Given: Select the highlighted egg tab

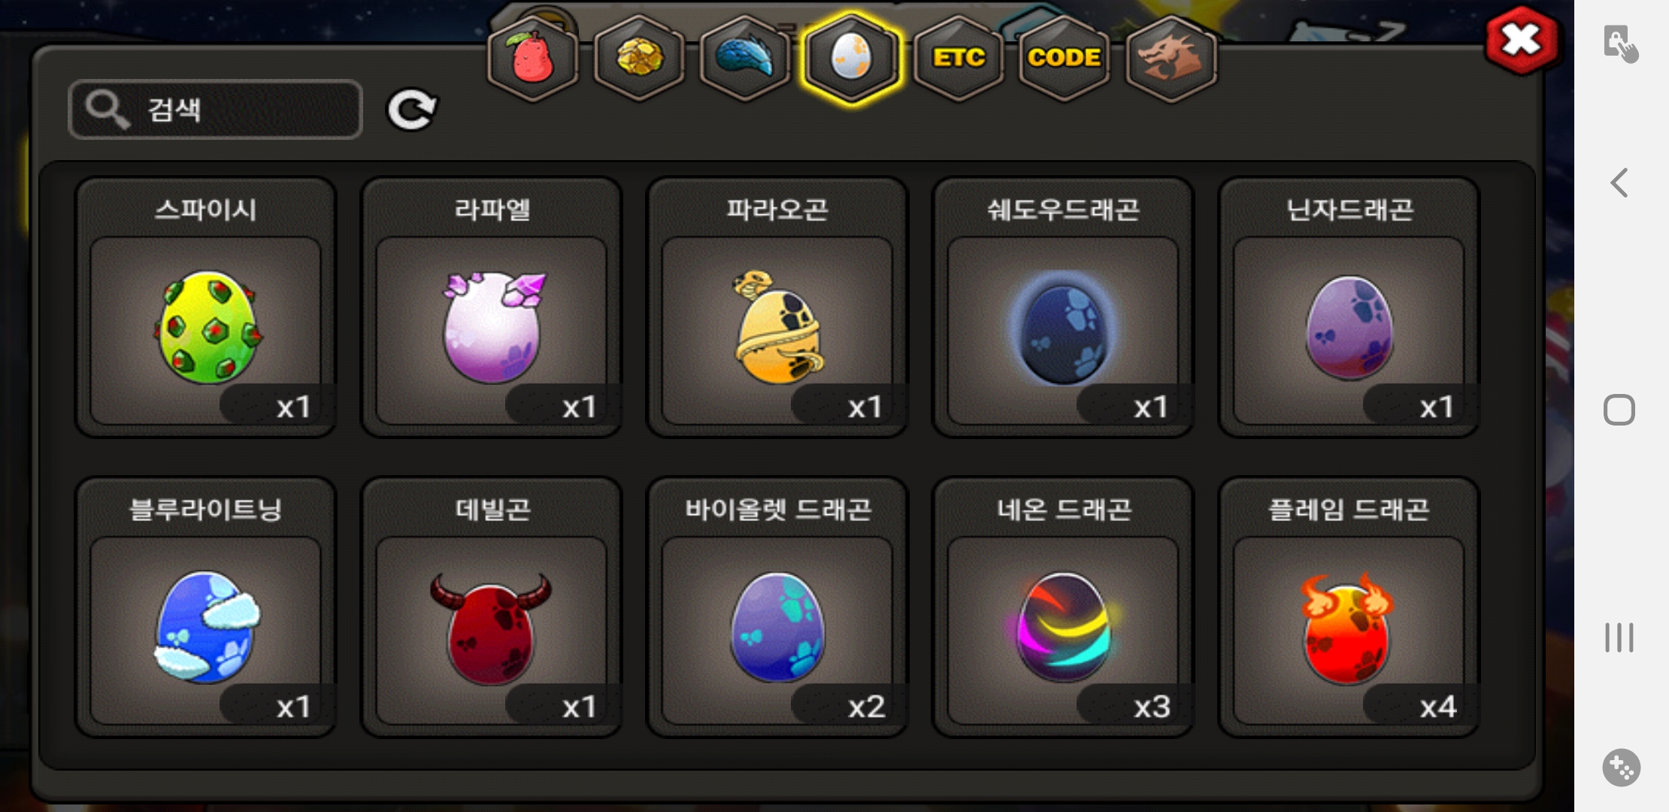Looking at the screenshot, I should (851, 59).
